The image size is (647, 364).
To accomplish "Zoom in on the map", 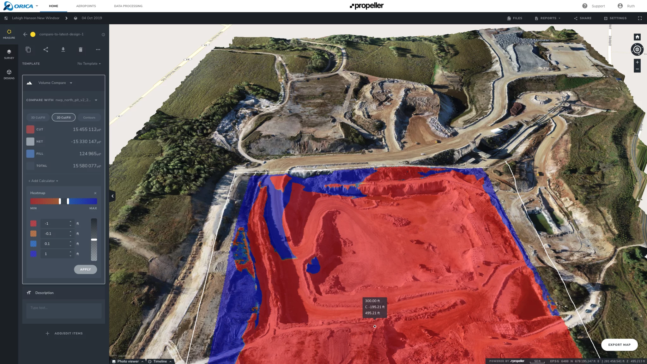I will (x=637, y=62).
